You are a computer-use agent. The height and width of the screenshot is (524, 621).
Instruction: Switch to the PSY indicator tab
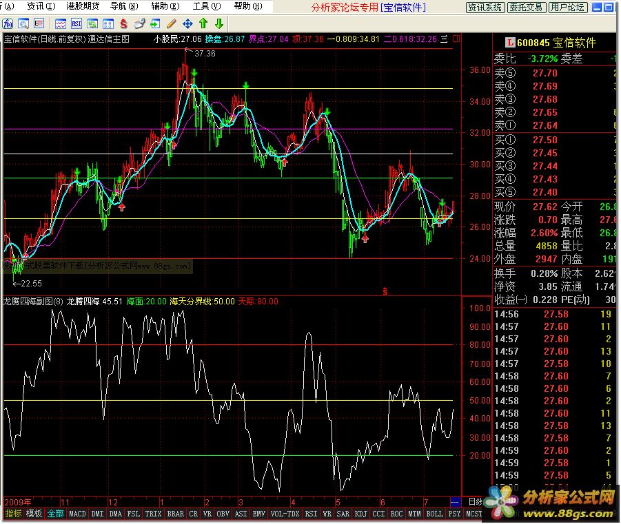click(454, 514)
